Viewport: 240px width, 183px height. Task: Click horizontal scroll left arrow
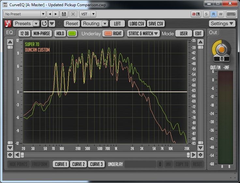17,155
